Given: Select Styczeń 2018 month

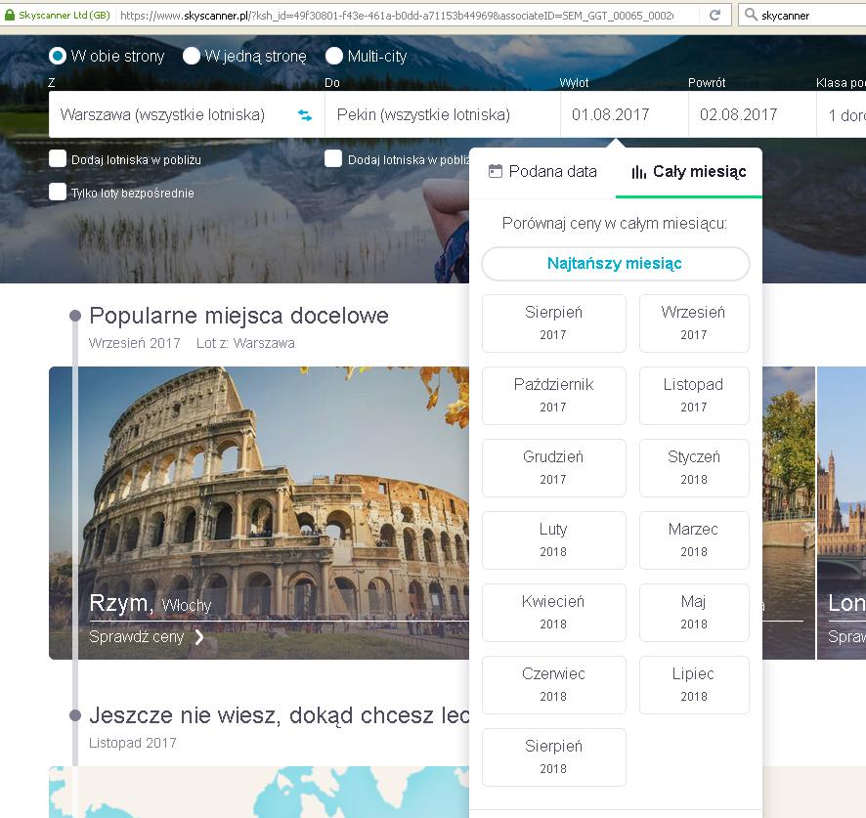Looking at the screenshot, I should point(694,468).
